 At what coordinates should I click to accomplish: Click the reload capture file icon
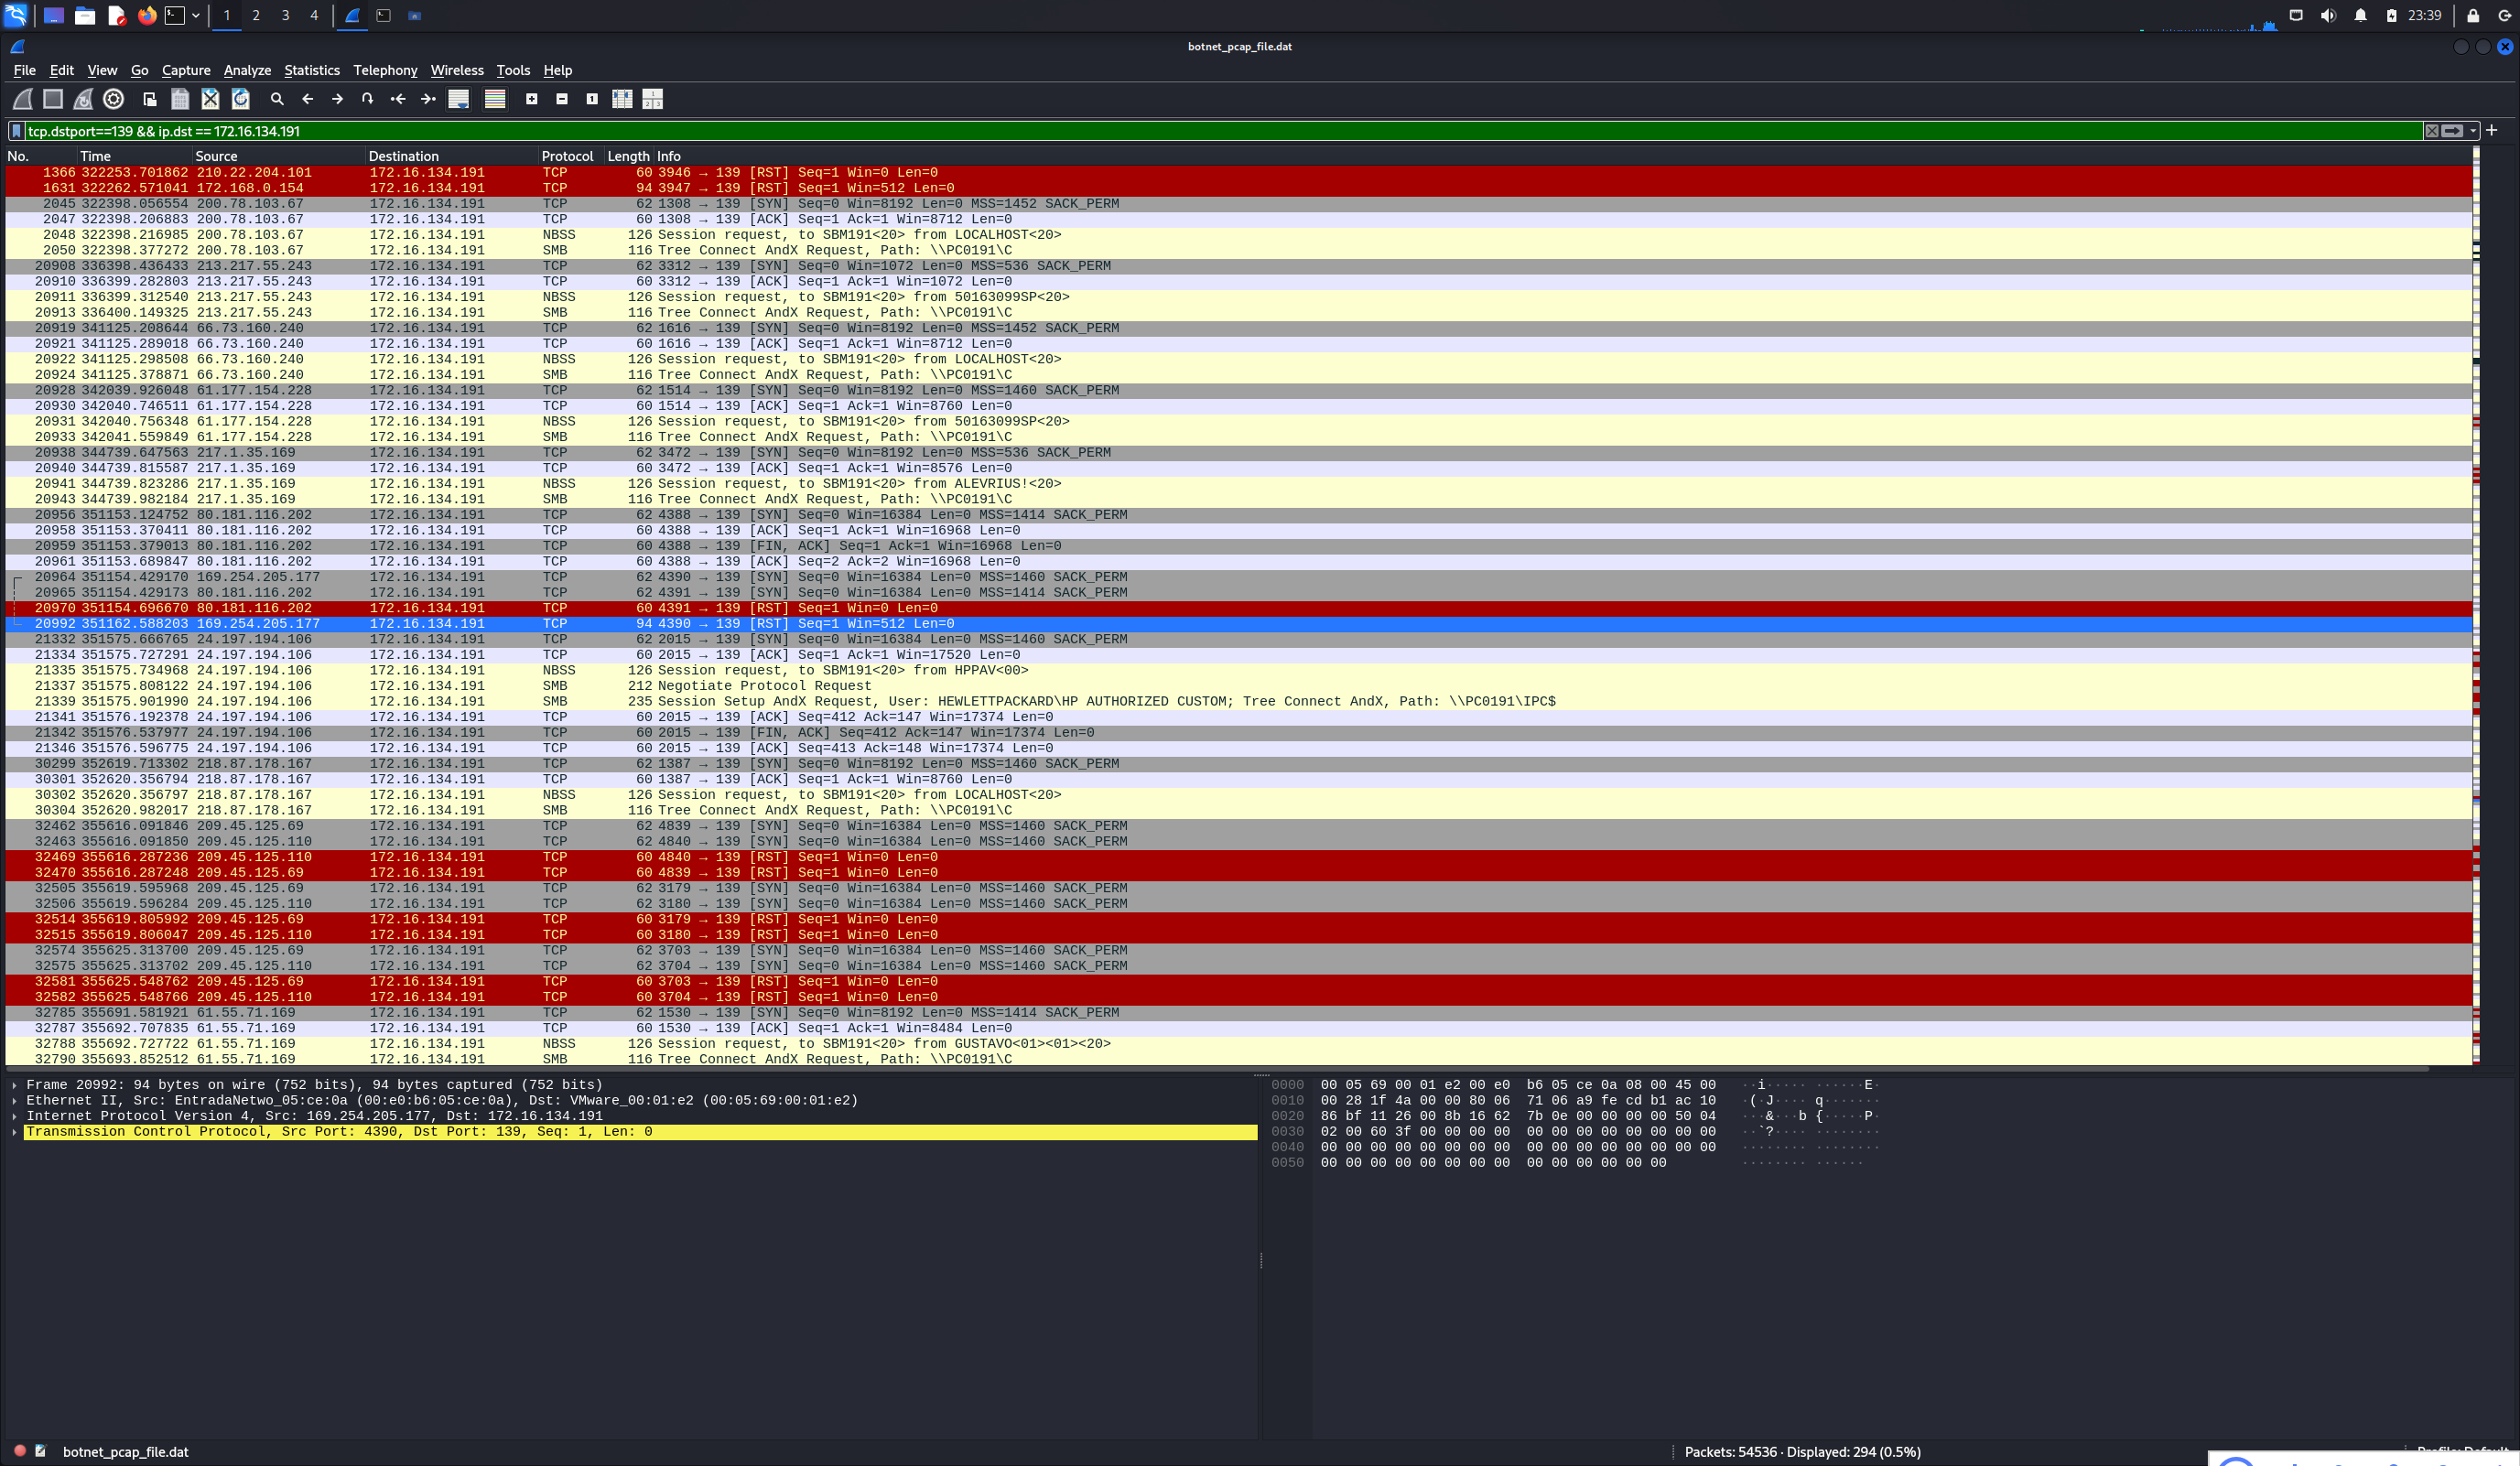click(x=240, y=99)
